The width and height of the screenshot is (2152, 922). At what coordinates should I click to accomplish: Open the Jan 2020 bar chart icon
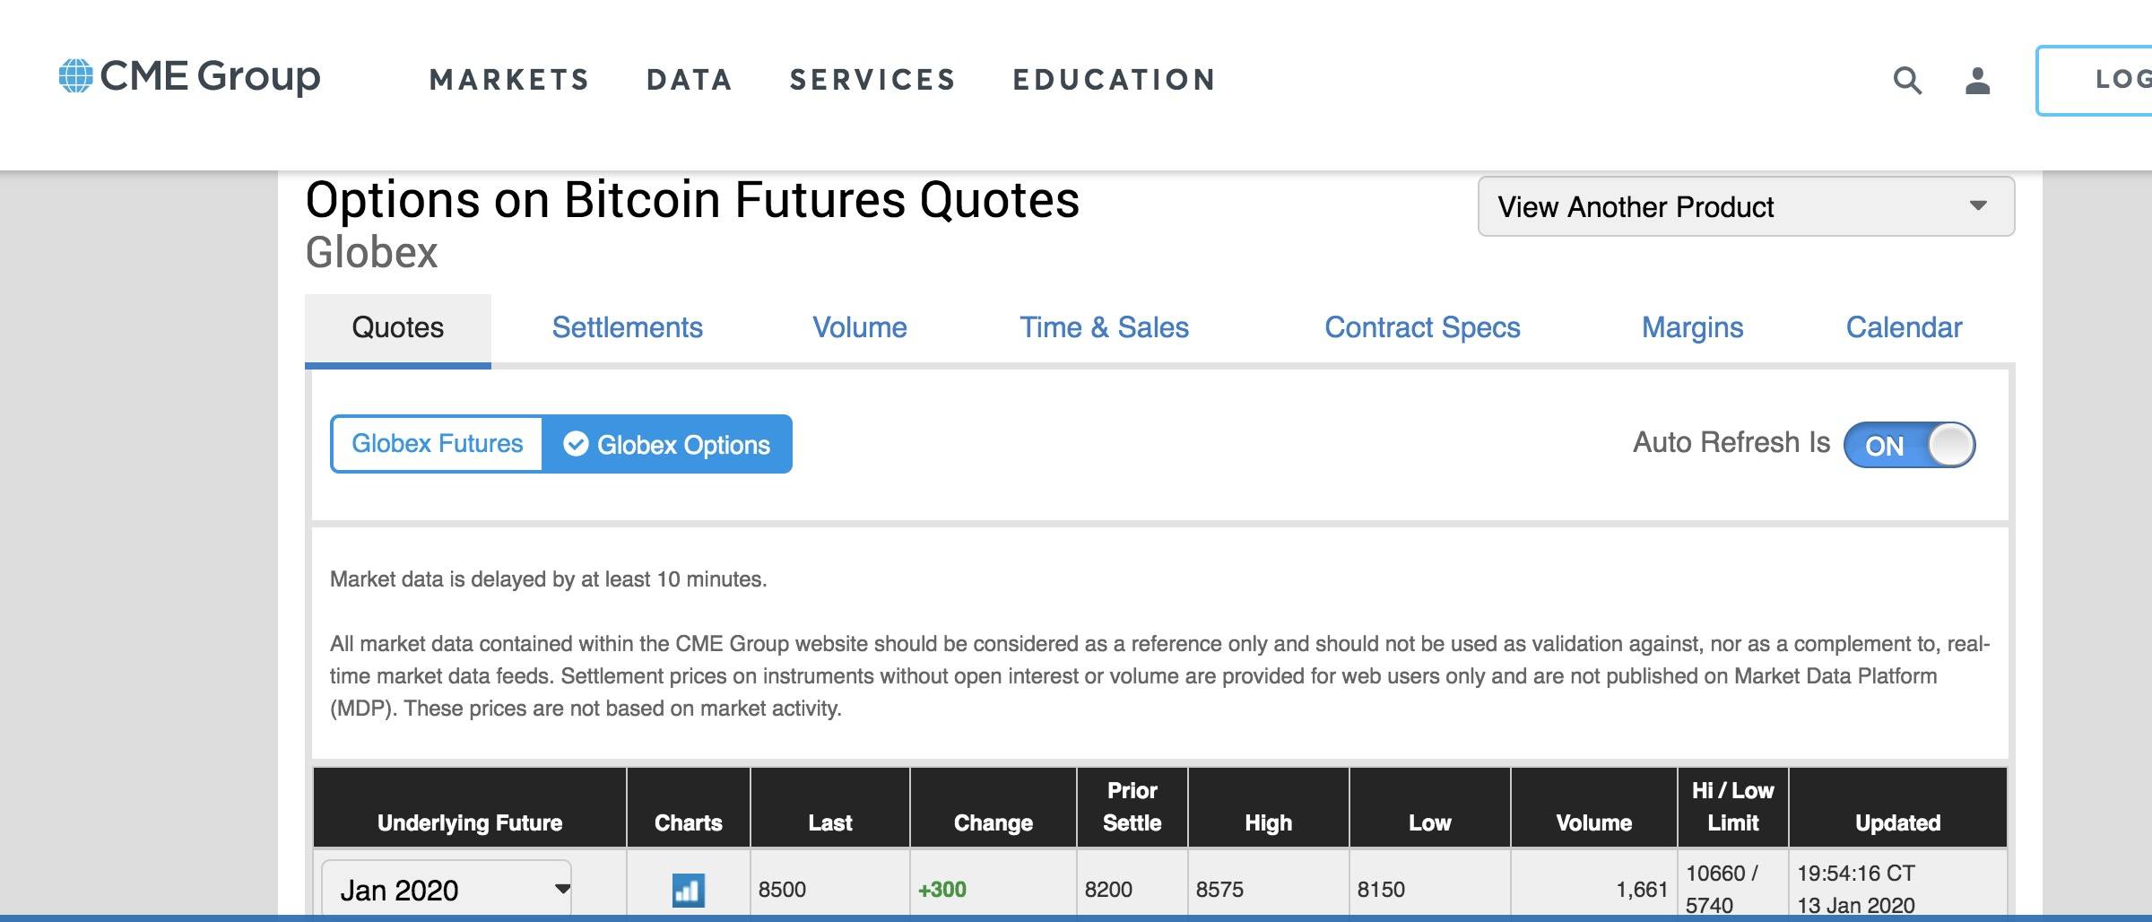688,890
